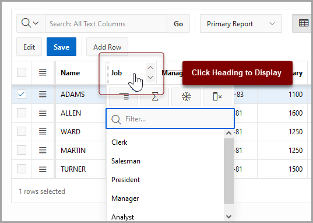Click the blue Save button

pyautogui.click(x=61, y=47)
